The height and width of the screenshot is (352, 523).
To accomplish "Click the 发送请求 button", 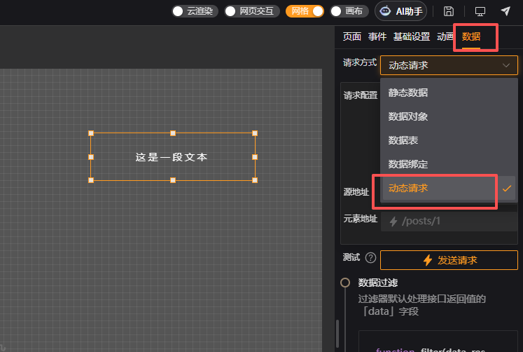I will click(x=449, y=260).
